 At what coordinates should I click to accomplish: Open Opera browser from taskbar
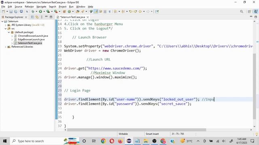click(112, 141)
